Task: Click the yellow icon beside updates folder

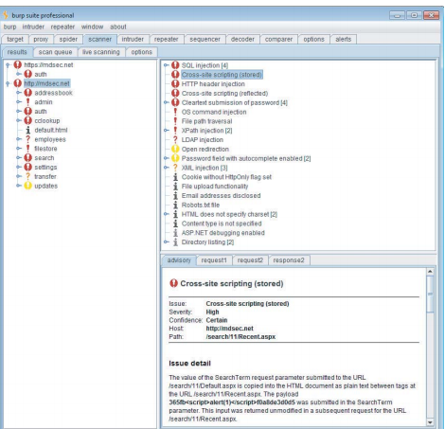Action: [28, 186]
